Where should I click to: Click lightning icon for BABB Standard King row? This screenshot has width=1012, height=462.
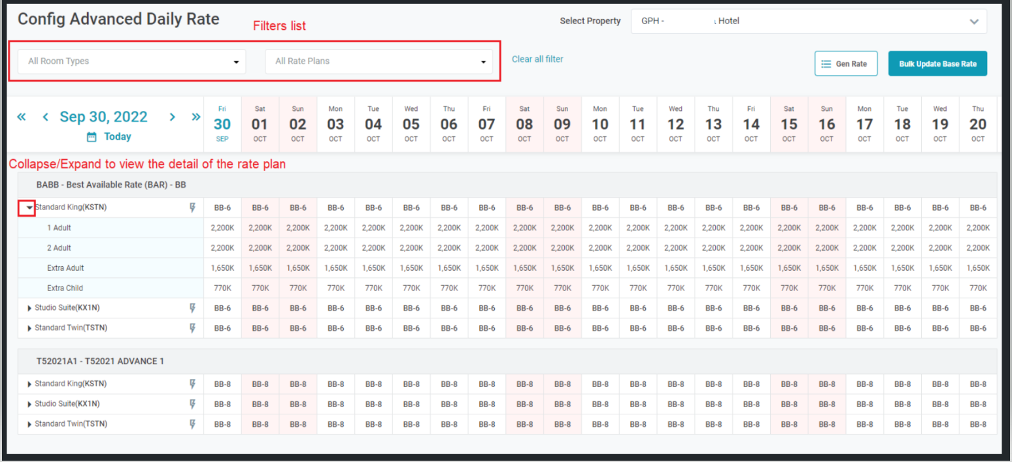(x=192, y=208)
